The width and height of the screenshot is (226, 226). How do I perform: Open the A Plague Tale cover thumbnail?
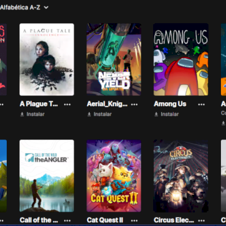point(47,59)
